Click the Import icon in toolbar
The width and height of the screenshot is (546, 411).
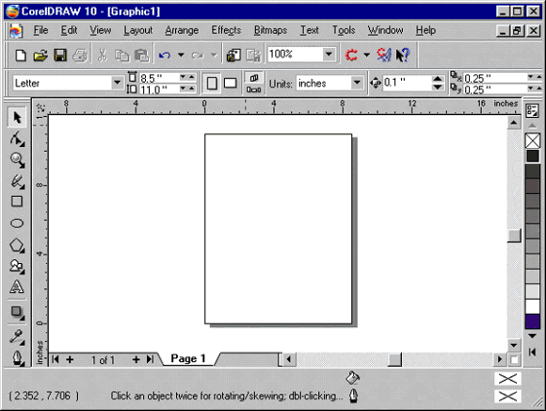[x=233, y=55]
